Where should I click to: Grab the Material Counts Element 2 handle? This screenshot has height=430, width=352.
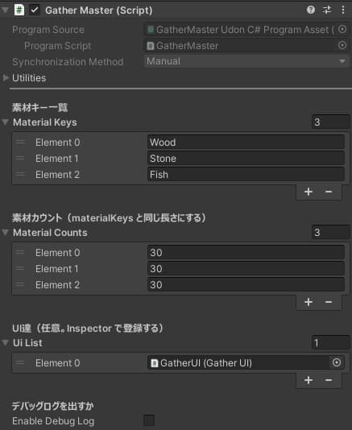(20, 284)
